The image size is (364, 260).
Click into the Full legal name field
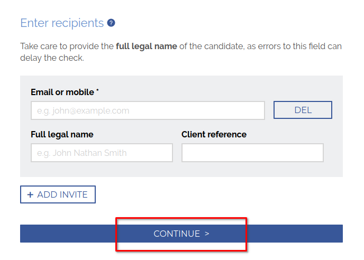click(102, 153)
